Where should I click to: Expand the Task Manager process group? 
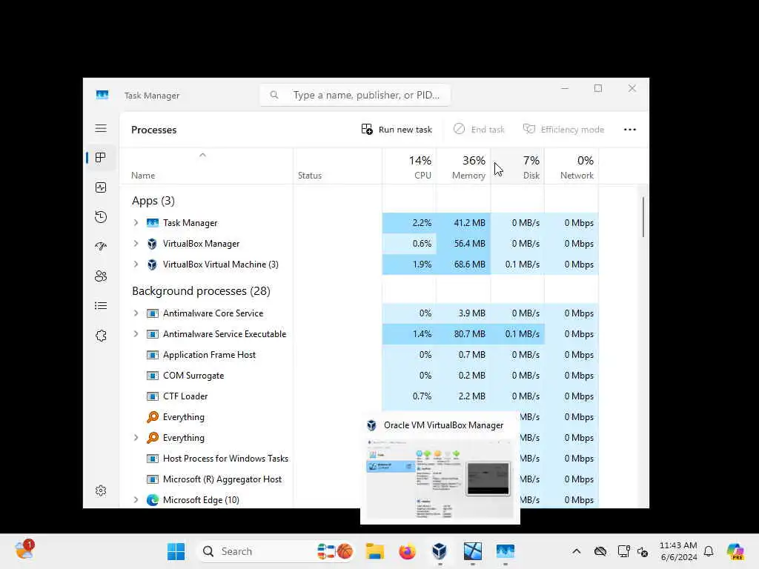click(136, 222)
